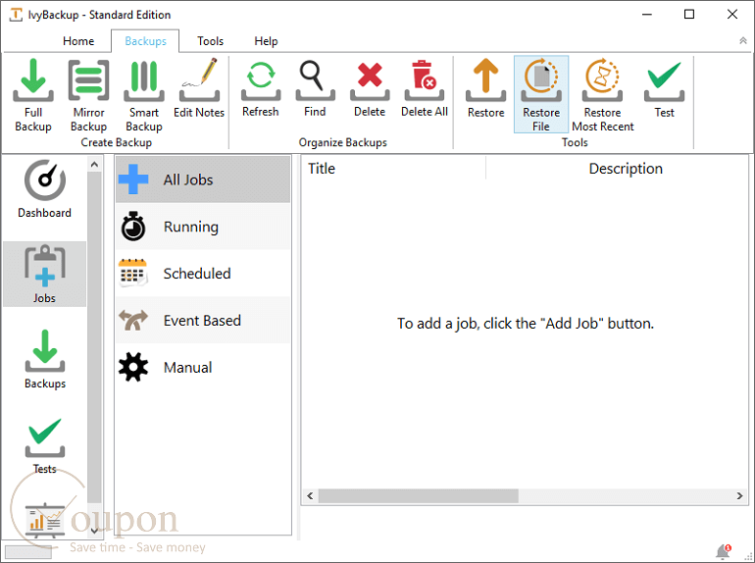Filter to Running jobs
755x563 pixels.
click(x=203, y=227)
